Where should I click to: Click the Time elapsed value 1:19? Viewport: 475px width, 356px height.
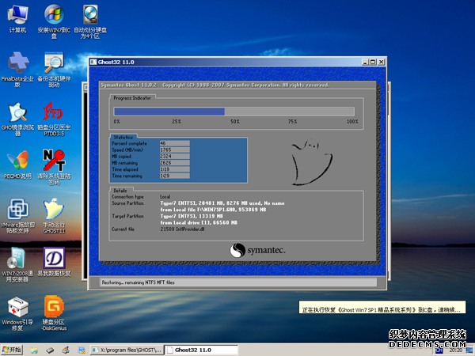pyautogui.click(x=175, y=169)
